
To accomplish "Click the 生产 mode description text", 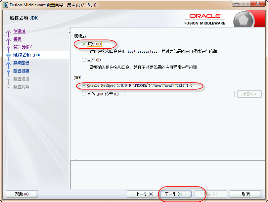I will (145, 68).
